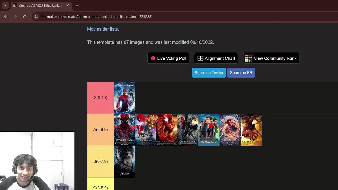
Task: Click text 'This template has 87 images'
Action: click(x=116, y=42)
